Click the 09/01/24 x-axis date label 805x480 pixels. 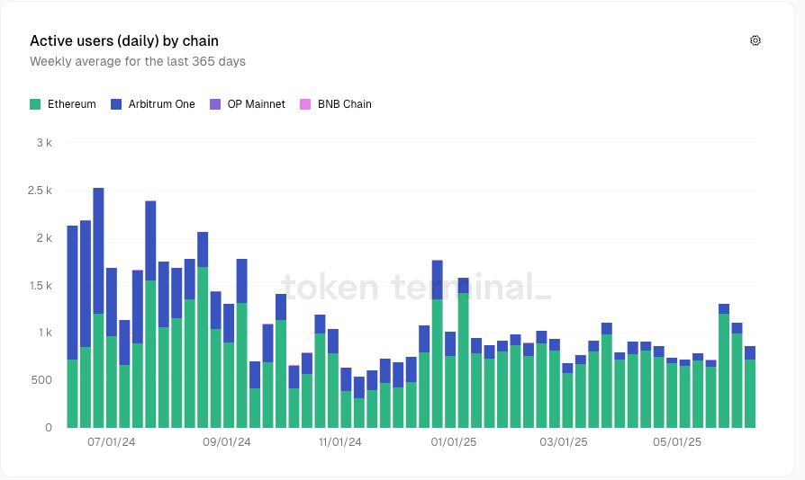pos(227,442)
